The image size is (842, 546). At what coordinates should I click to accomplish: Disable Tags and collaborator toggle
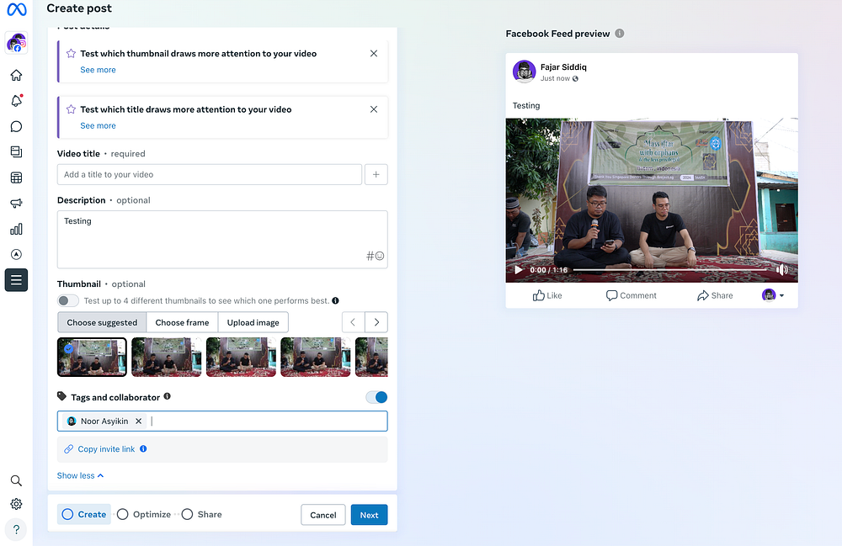[x=376, y=397]
